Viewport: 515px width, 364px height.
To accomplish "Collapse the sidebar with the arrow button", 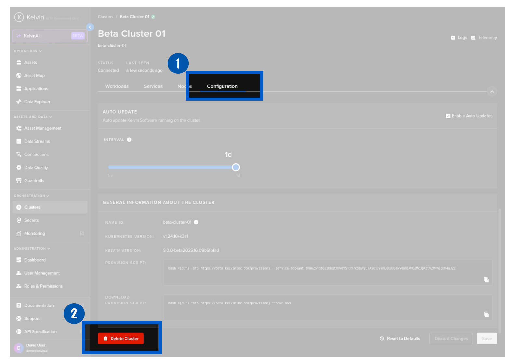I will click(90, 27).
